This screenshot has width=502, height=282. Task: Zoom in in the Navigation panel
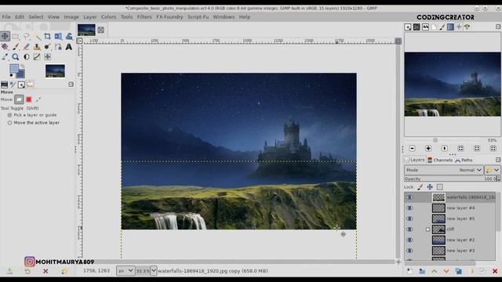point(428,148)
